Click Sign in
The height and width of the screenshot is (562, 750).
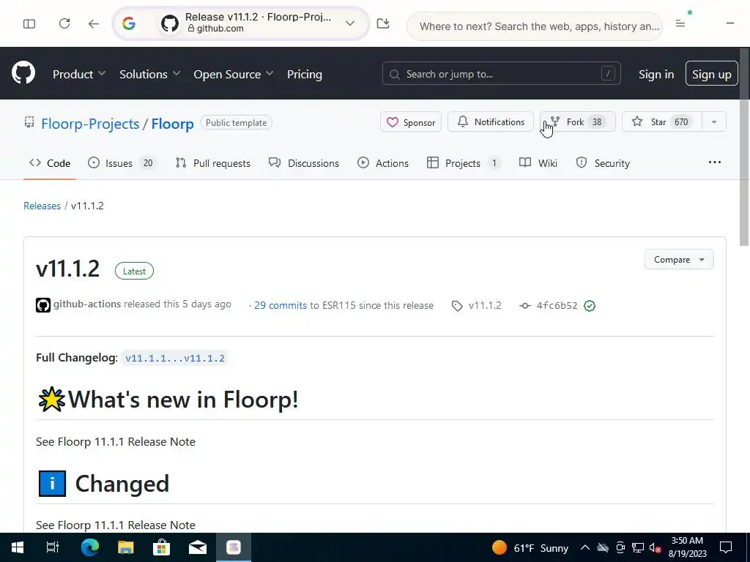click(656, 74)
